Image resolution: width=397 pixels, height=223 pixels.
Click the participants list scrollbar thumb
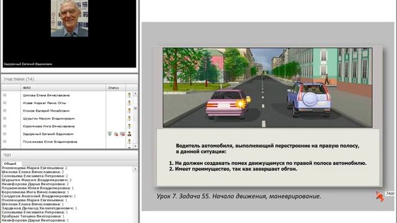pyautogui.click(x=135, y=108)
